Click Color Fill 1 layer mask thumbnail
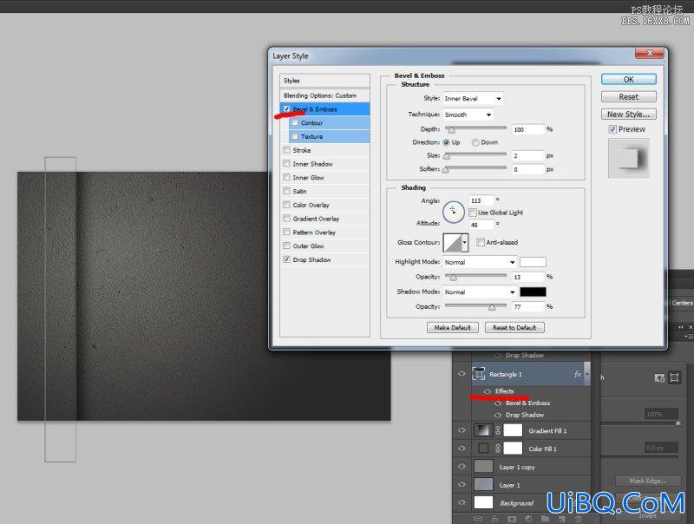 tap(513, 449)
